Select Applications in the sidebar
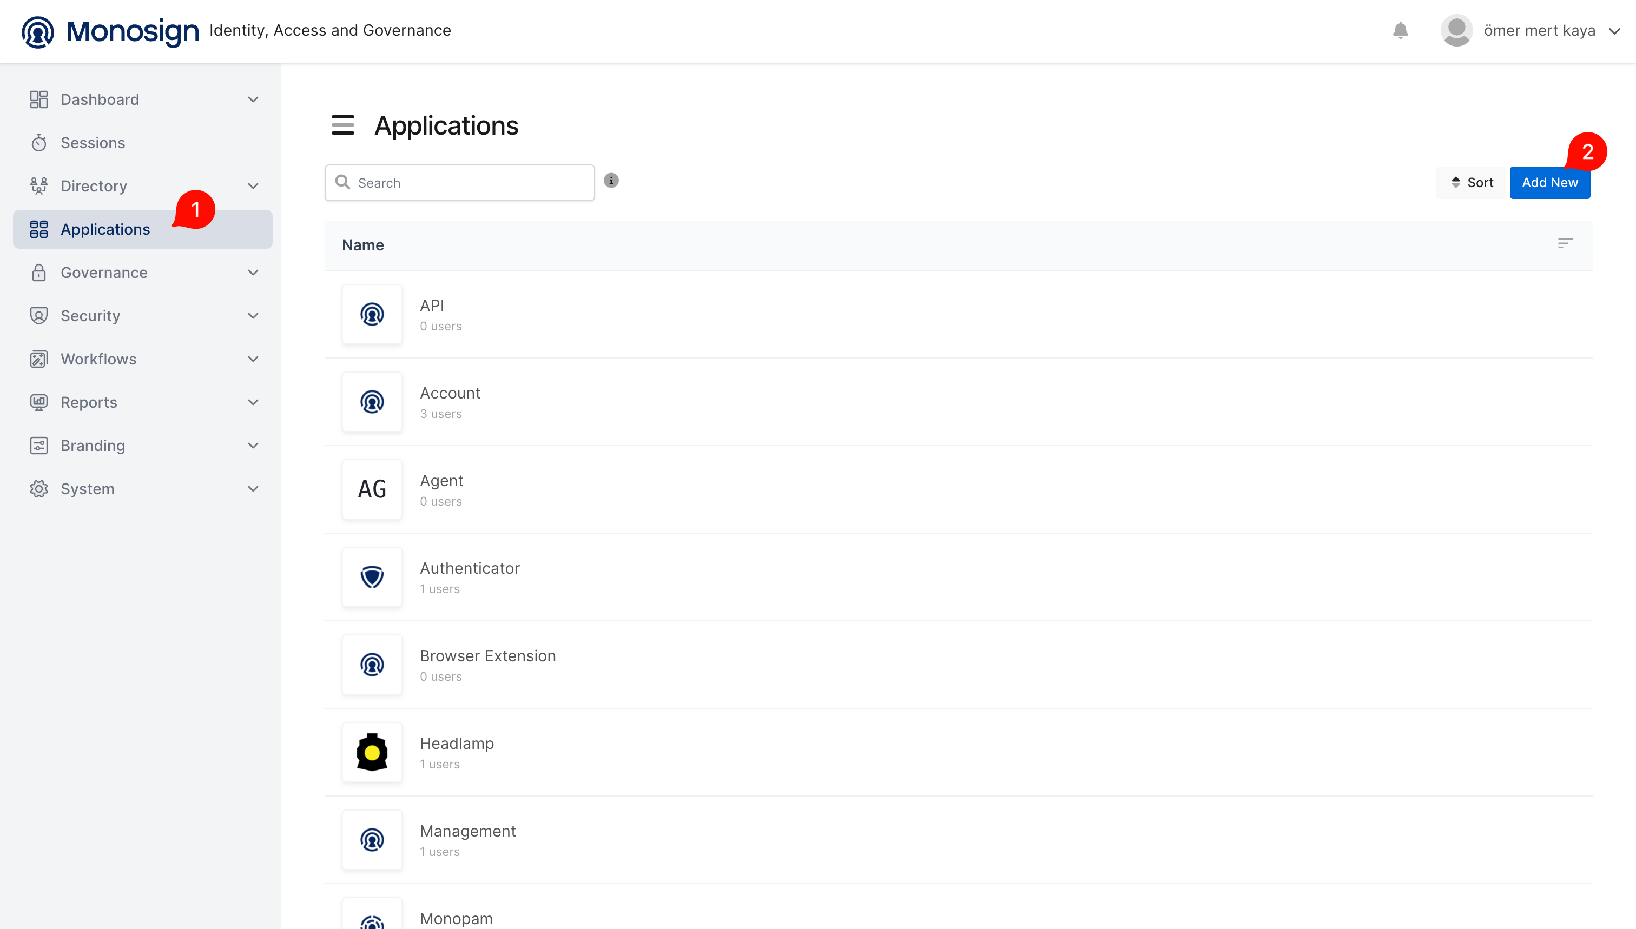 pos(143,230)
